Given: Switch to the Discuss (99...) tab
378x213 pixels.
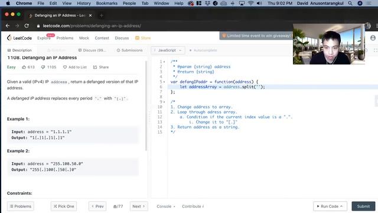Looking at the screenshot, I should 92,50.
